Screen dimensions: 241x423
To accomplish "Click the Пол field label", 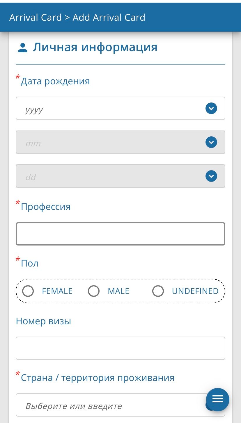I will tap(30, 263).
